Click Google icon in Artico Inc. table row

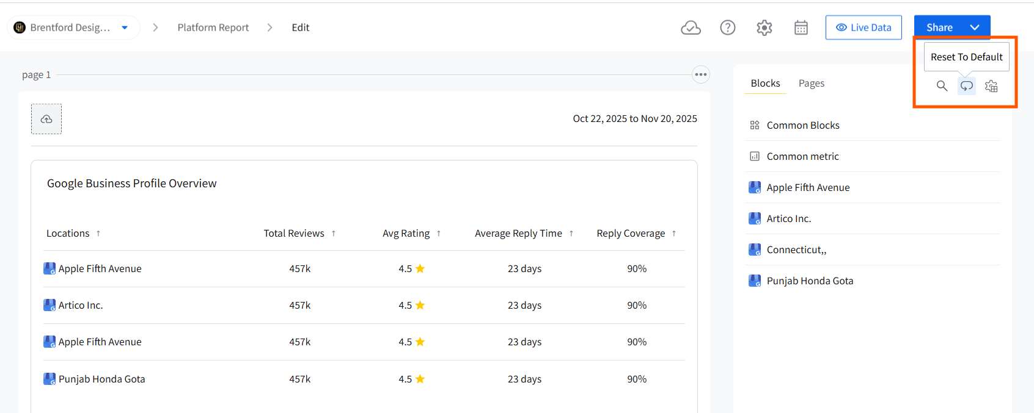tap(50, 305)
